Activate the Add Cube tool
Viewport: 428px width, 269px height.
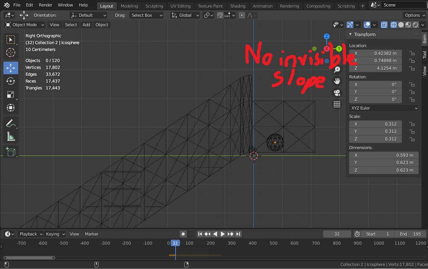tap(11, 151)
